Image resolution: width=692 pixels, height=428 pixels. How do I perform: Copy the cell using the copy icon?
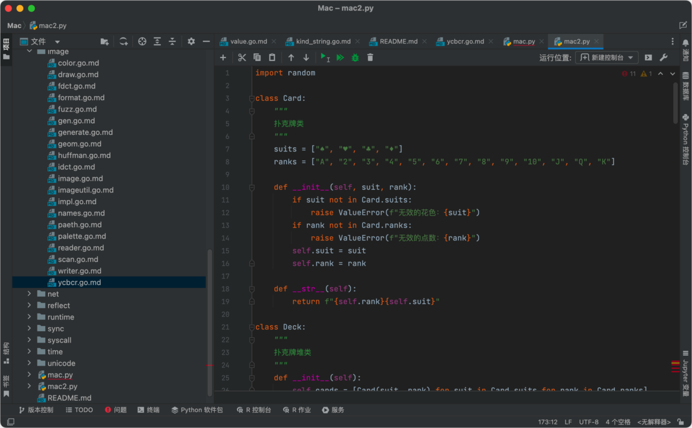click(x=257, y=58)
